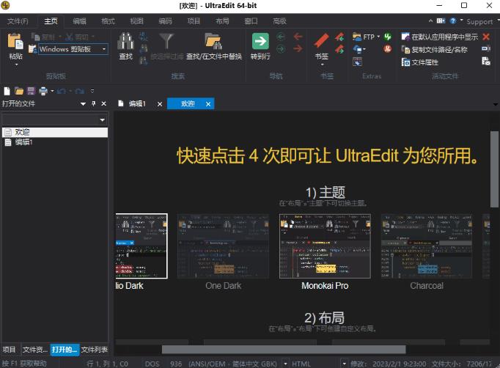The height and width of the screenshot is (368, 500).
Task: Click the large red Bookmark (书签) icon
Action: (x=321, y=41)
